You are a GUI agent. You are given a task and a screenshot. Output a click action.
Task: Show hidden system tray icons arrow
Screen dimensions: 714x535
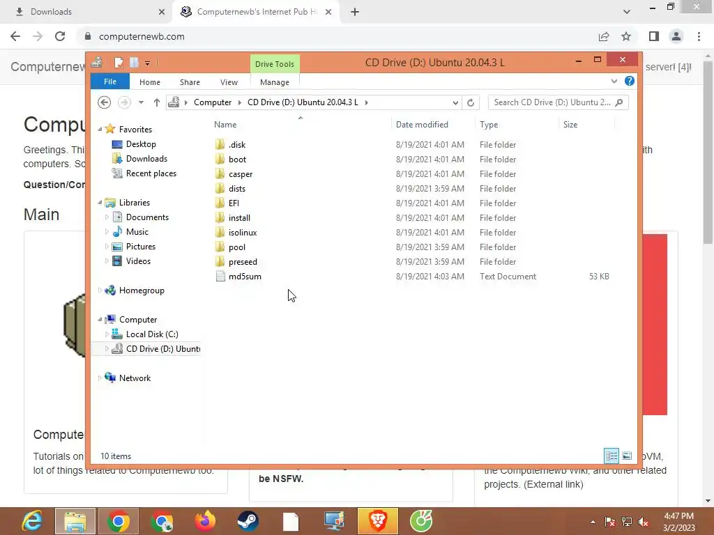click(x=593, y=522)
